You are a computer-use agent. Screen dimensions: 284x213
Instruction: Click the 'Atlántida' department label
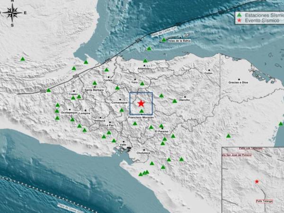[x=143, y=69]
